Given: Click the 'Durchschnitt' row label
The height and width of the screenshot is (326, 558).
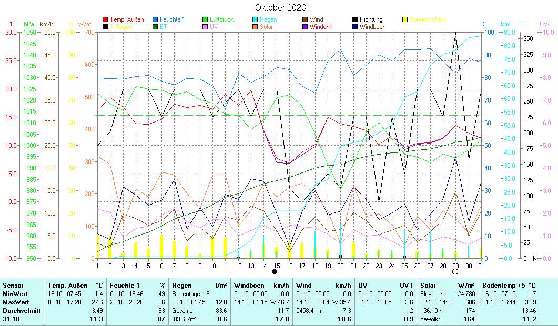Looking at the screenshot, I should click(x=22, y=311).
